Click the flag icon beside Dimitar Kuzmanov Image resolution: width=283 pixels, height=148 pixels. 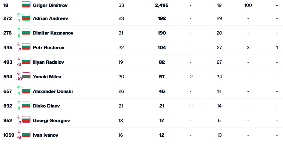pos(26,32)
